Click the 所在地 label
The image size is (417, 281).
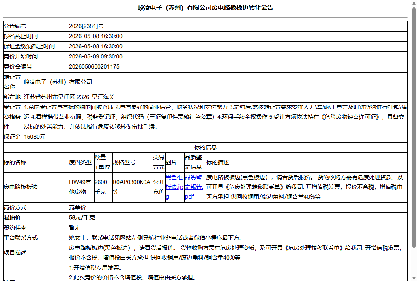pyautogui.click(x=12, y=97)
